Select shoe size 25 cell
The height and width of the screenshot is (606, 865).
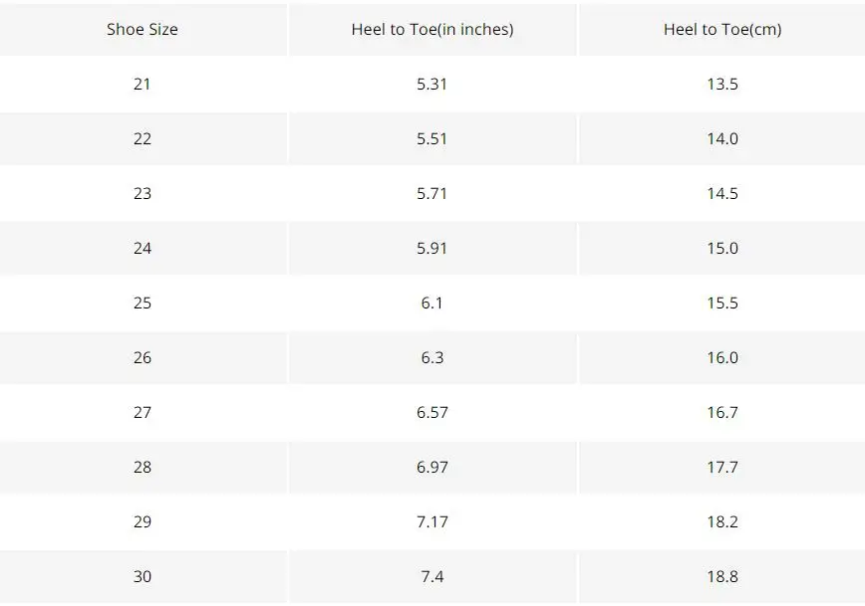tap(143, 303)
